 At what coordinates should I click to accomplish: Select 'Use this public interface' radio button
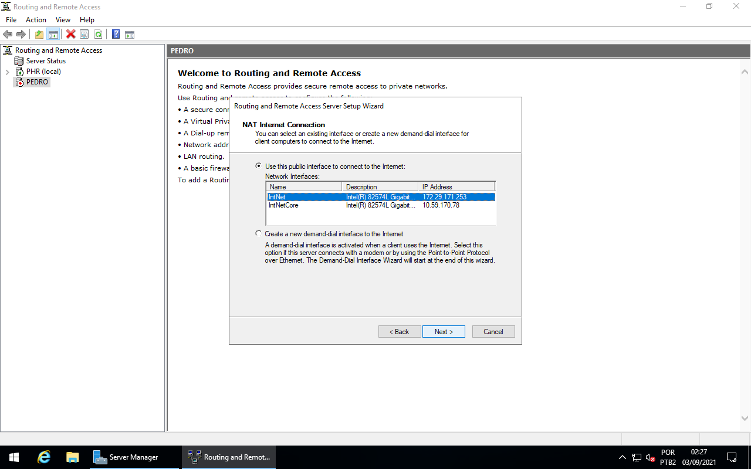coord(259,166)
